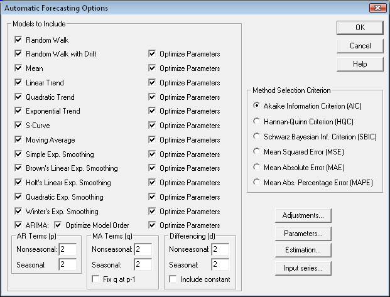The height and width of the screenshot is (297, 390).
Task: Select Mean Abs. Percentage Error (MAPE)
Action: coord(256,181)
